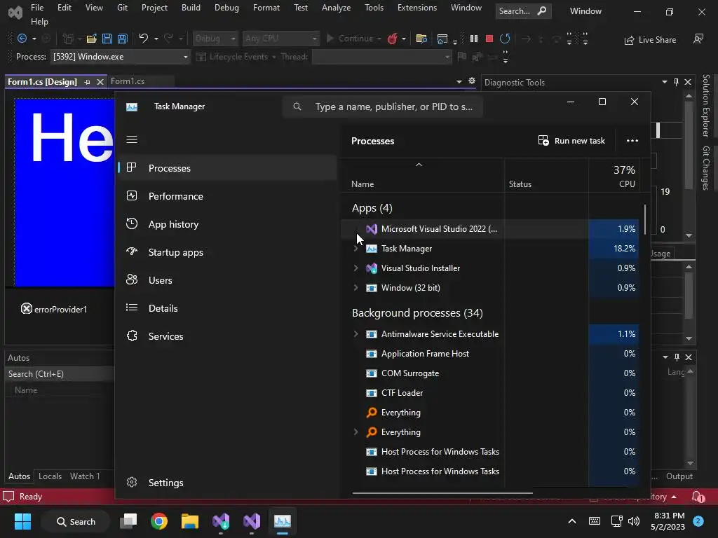Expand Antimalware Service Executable row
Viewport: 718px width, 538px height.
click(x=355, y=334)
